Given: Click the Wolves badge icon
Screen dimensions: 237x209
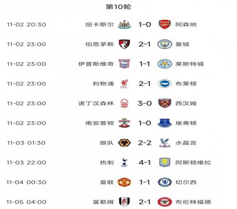Looking at the screenshot, I should click(x=124, y=143).
